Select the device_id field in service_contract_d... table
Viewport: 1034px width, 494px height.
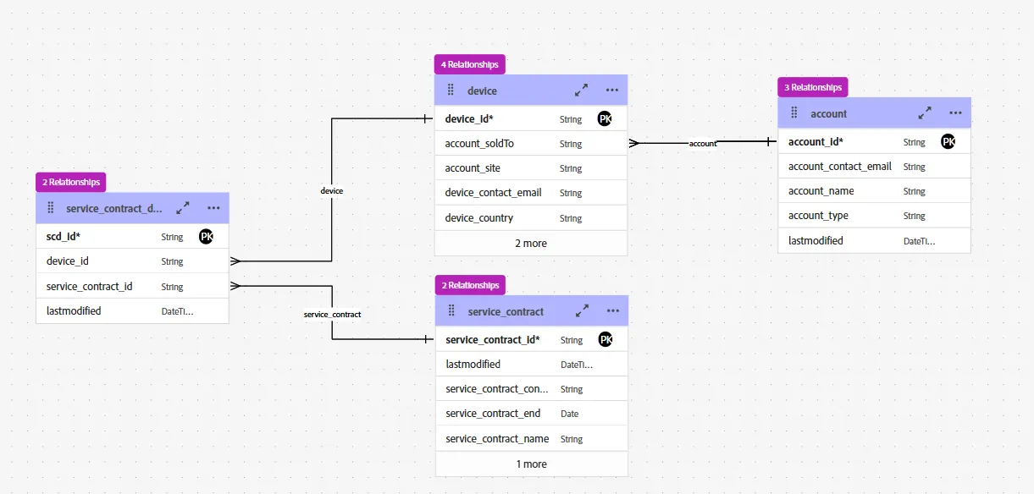pyautogui.click(x=132, y=261)
